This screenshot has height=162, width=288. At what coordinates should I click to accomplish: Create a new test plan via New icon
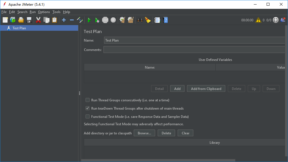click(x=5, y=20)
